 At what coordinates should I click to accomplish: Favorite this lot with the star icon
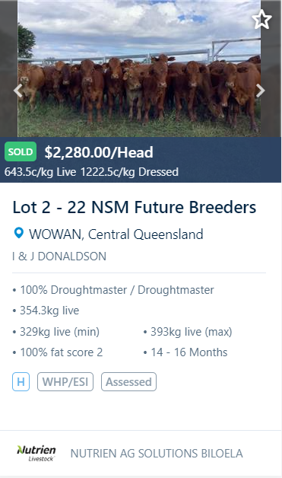(x=261, y=20)
